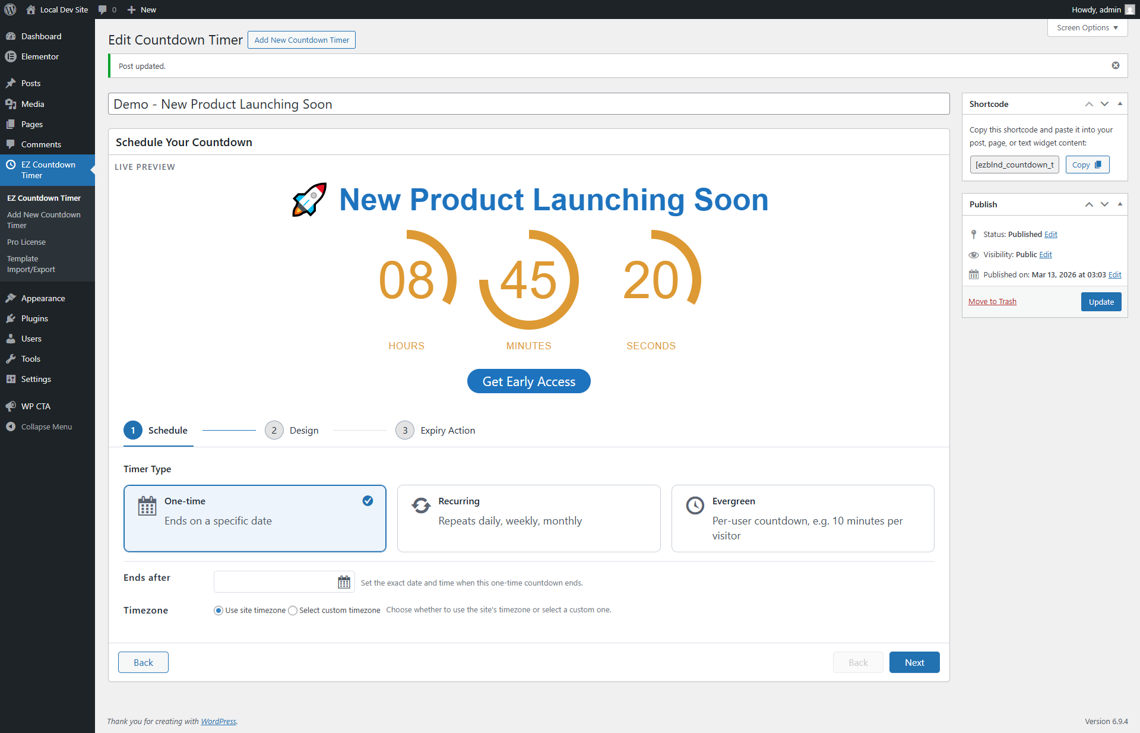Switch to the Design step tab
This screenshot has height=733, width=1140.
click(x=292, y=430)
